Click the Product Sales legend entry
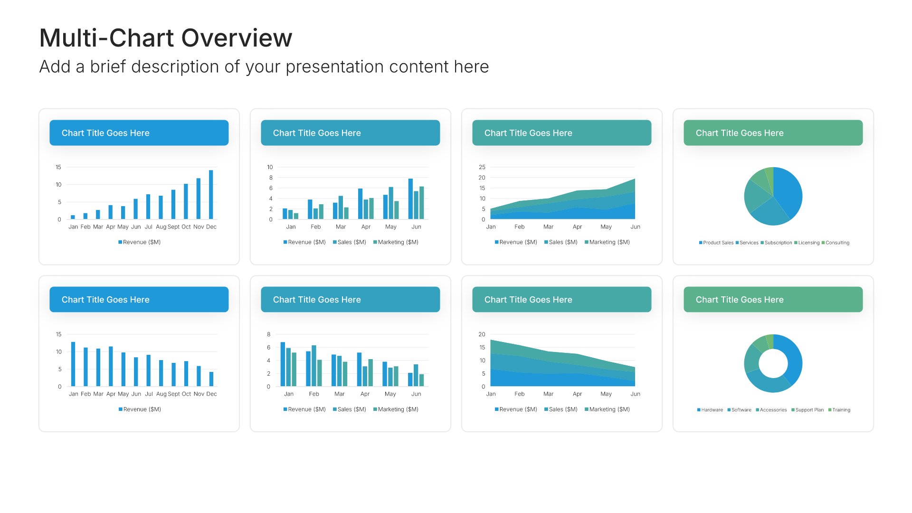 click(716, 243)
